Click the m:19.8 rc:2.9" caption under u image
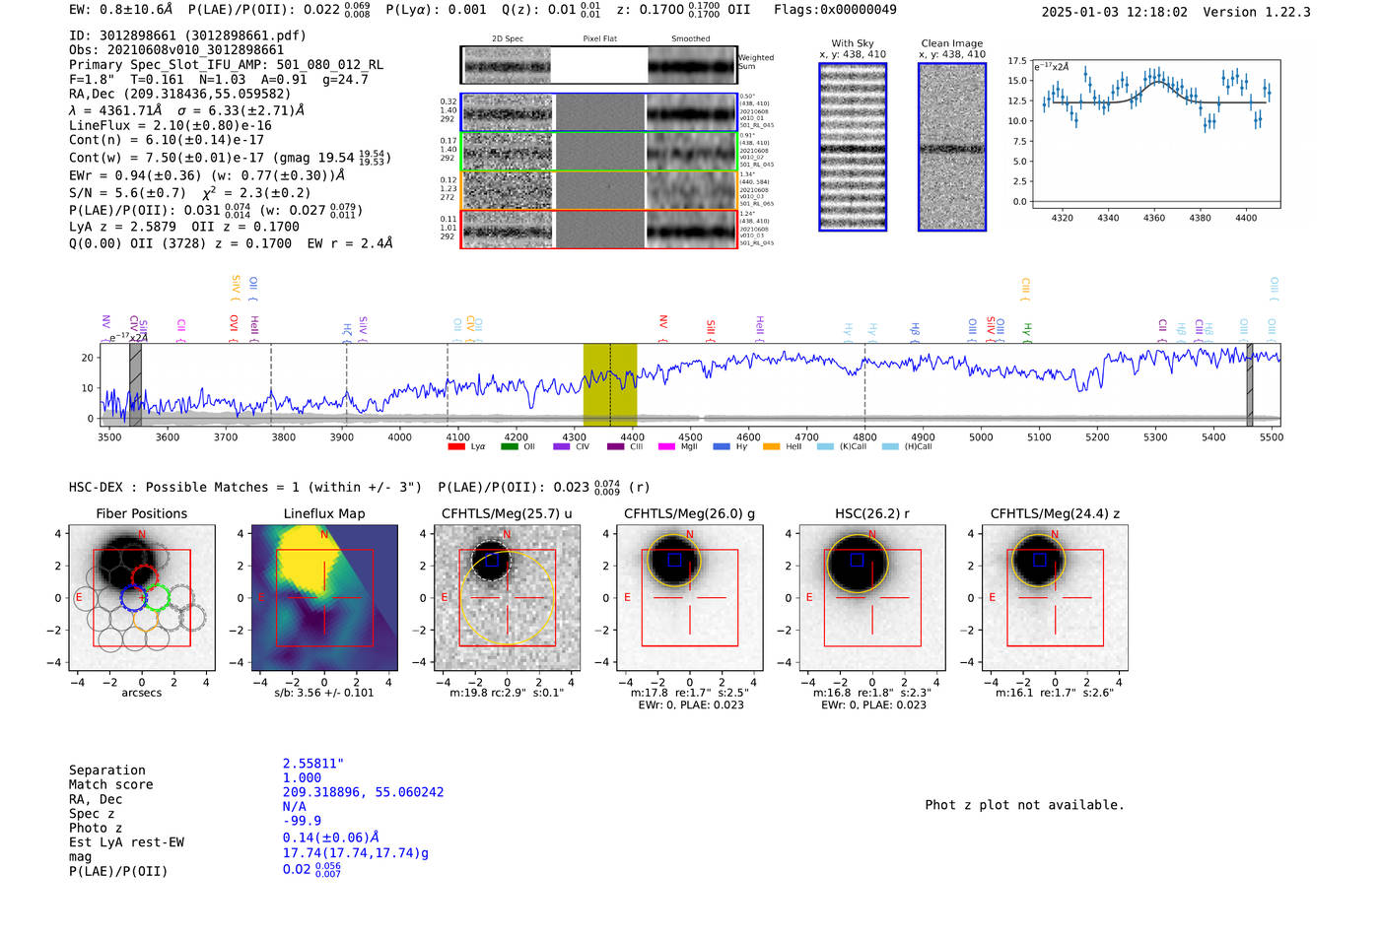This screenshot has height=939, width=1380. tap(507, 693)
